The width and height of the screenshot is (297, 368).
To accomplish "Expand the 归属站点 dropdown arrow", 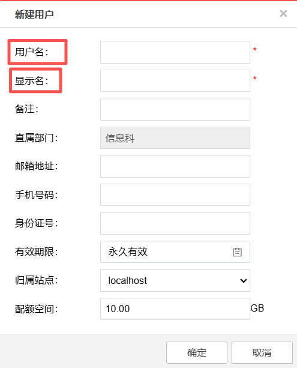I will click(x=244, y=280).
